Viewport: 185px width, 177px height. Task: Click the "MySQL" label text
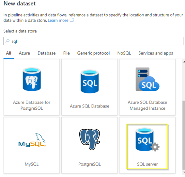point(31,164)
